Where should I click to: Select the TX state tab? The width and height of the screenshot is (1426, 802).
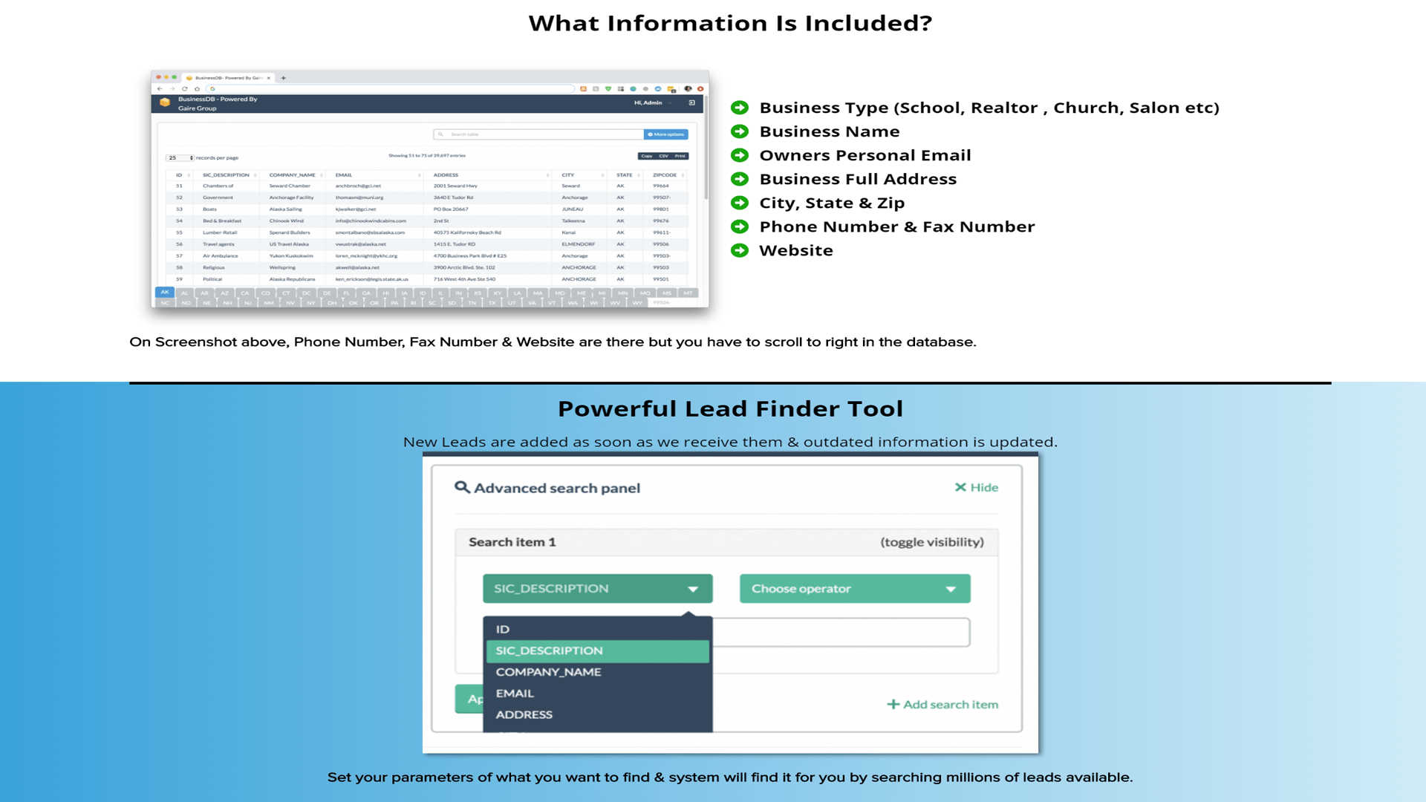[x=492, y=303]
